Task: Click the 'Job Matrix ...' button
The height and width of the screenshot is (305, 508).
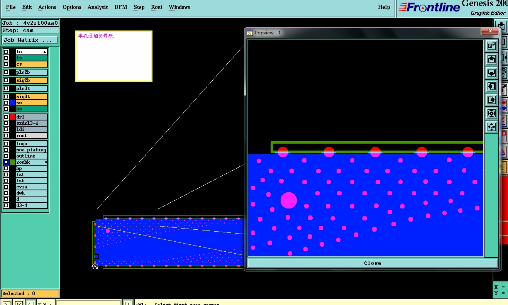Action: click(30, 40)
